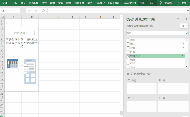
Task: Click the 告诉我 lightbulb icon
Action: click(x=161, y=3)
